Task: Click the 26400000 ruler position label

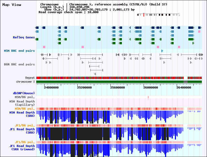Action: 184,88
